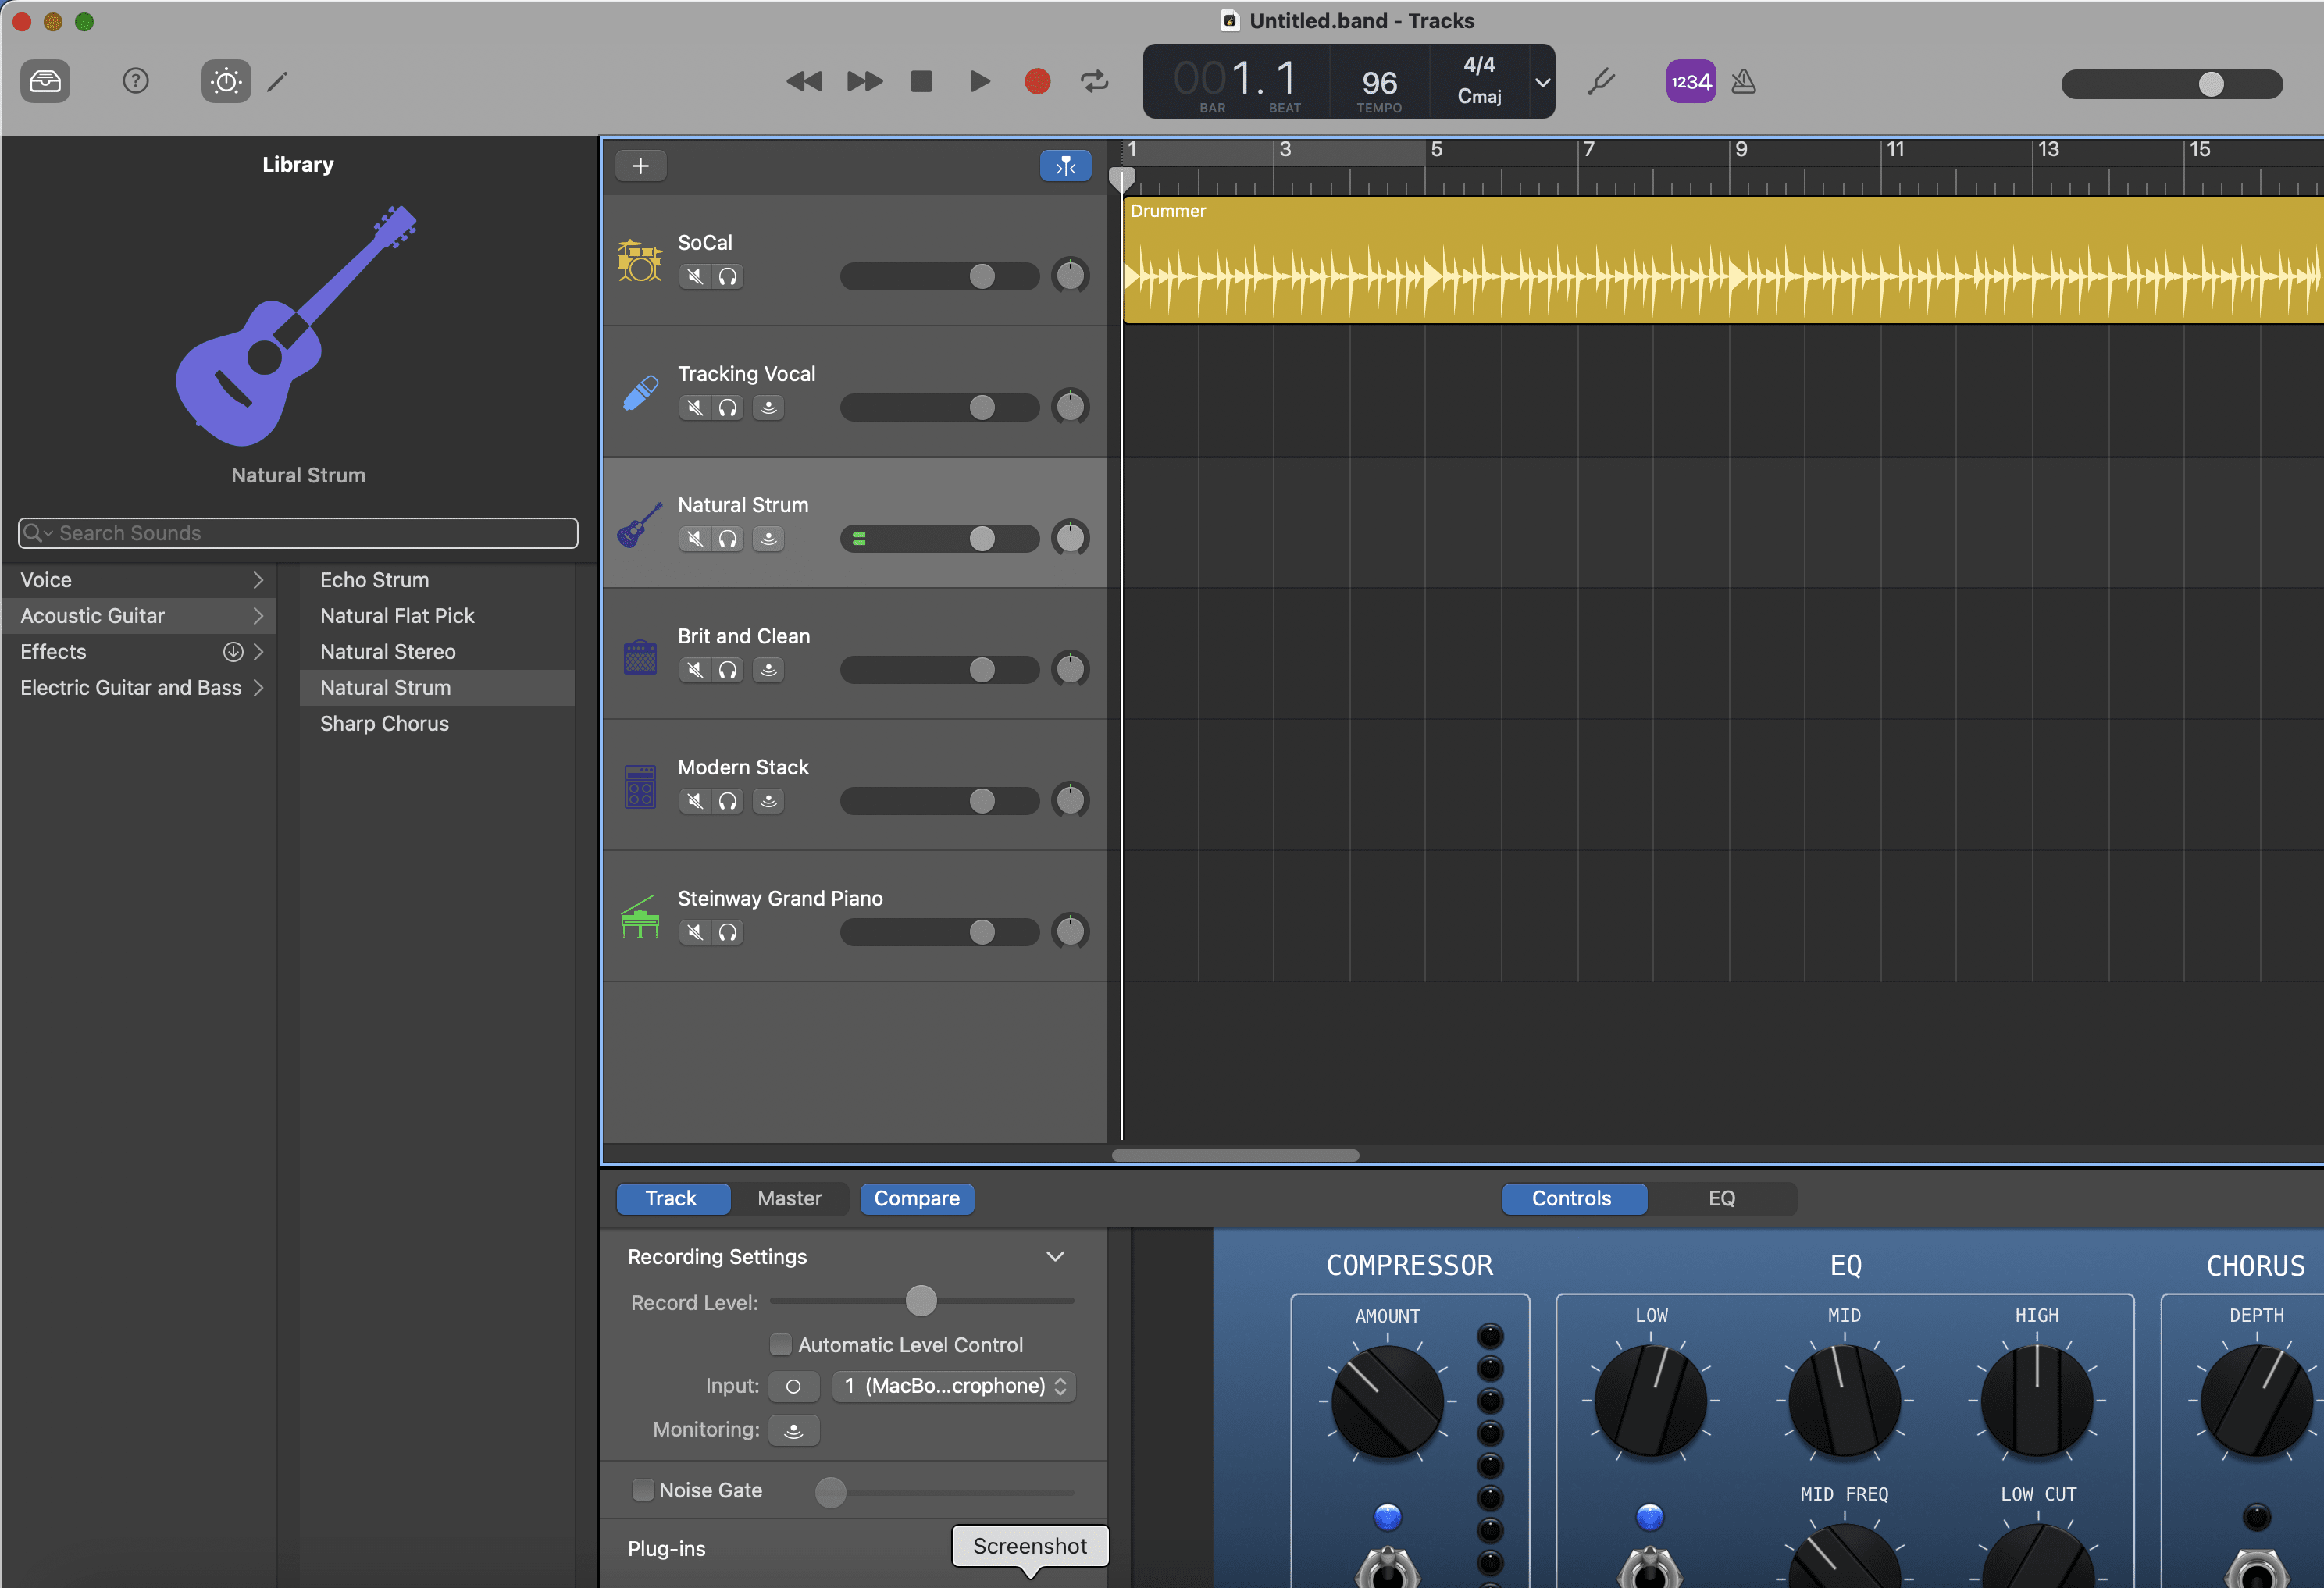Add a new track with plus button
2324x1588 pixels.
(x=641, y=166)
